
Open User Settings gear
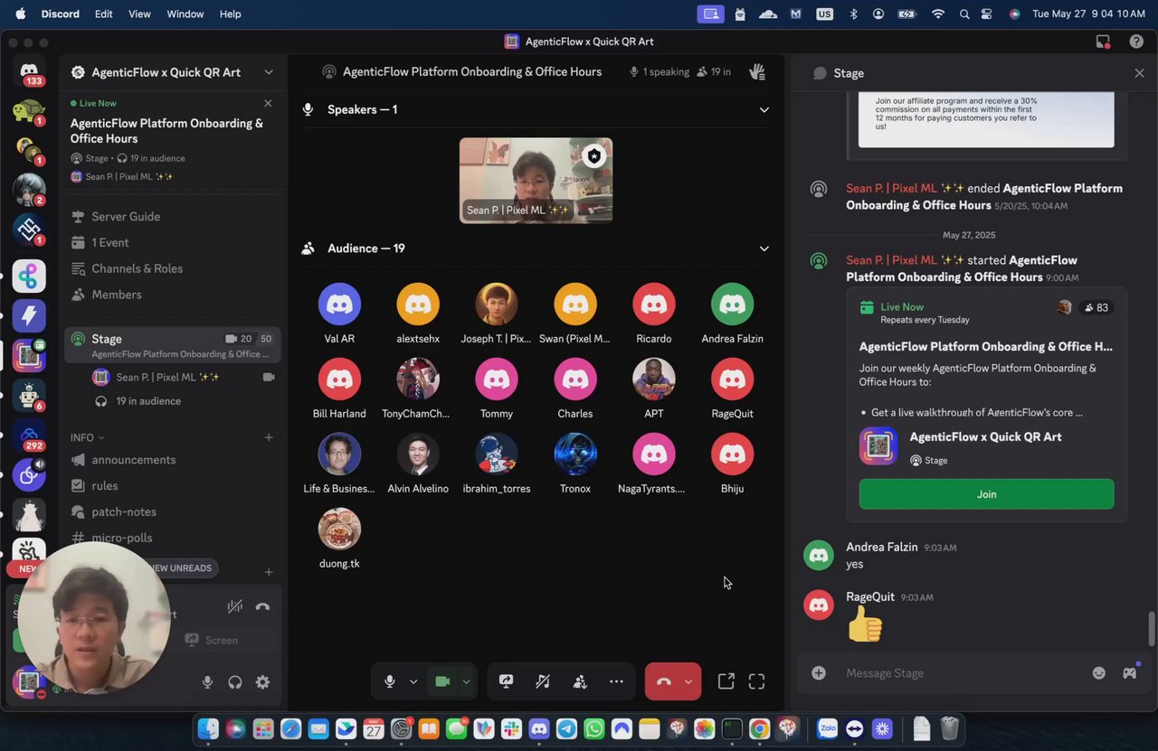coord(262,682)
